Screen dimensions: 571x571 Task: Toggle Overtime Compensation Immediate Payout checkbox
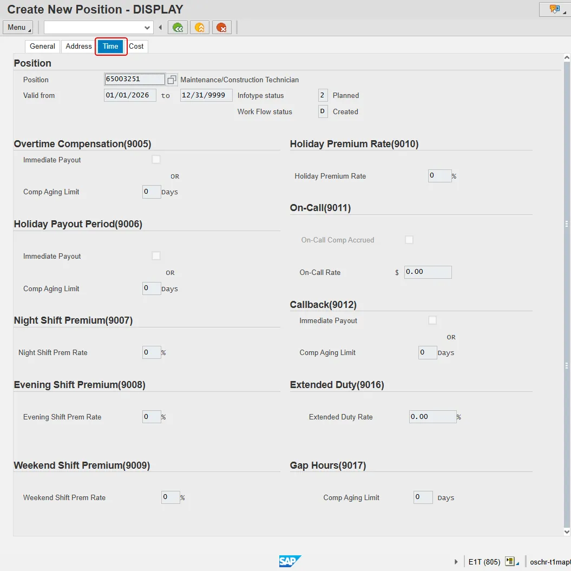156,160
